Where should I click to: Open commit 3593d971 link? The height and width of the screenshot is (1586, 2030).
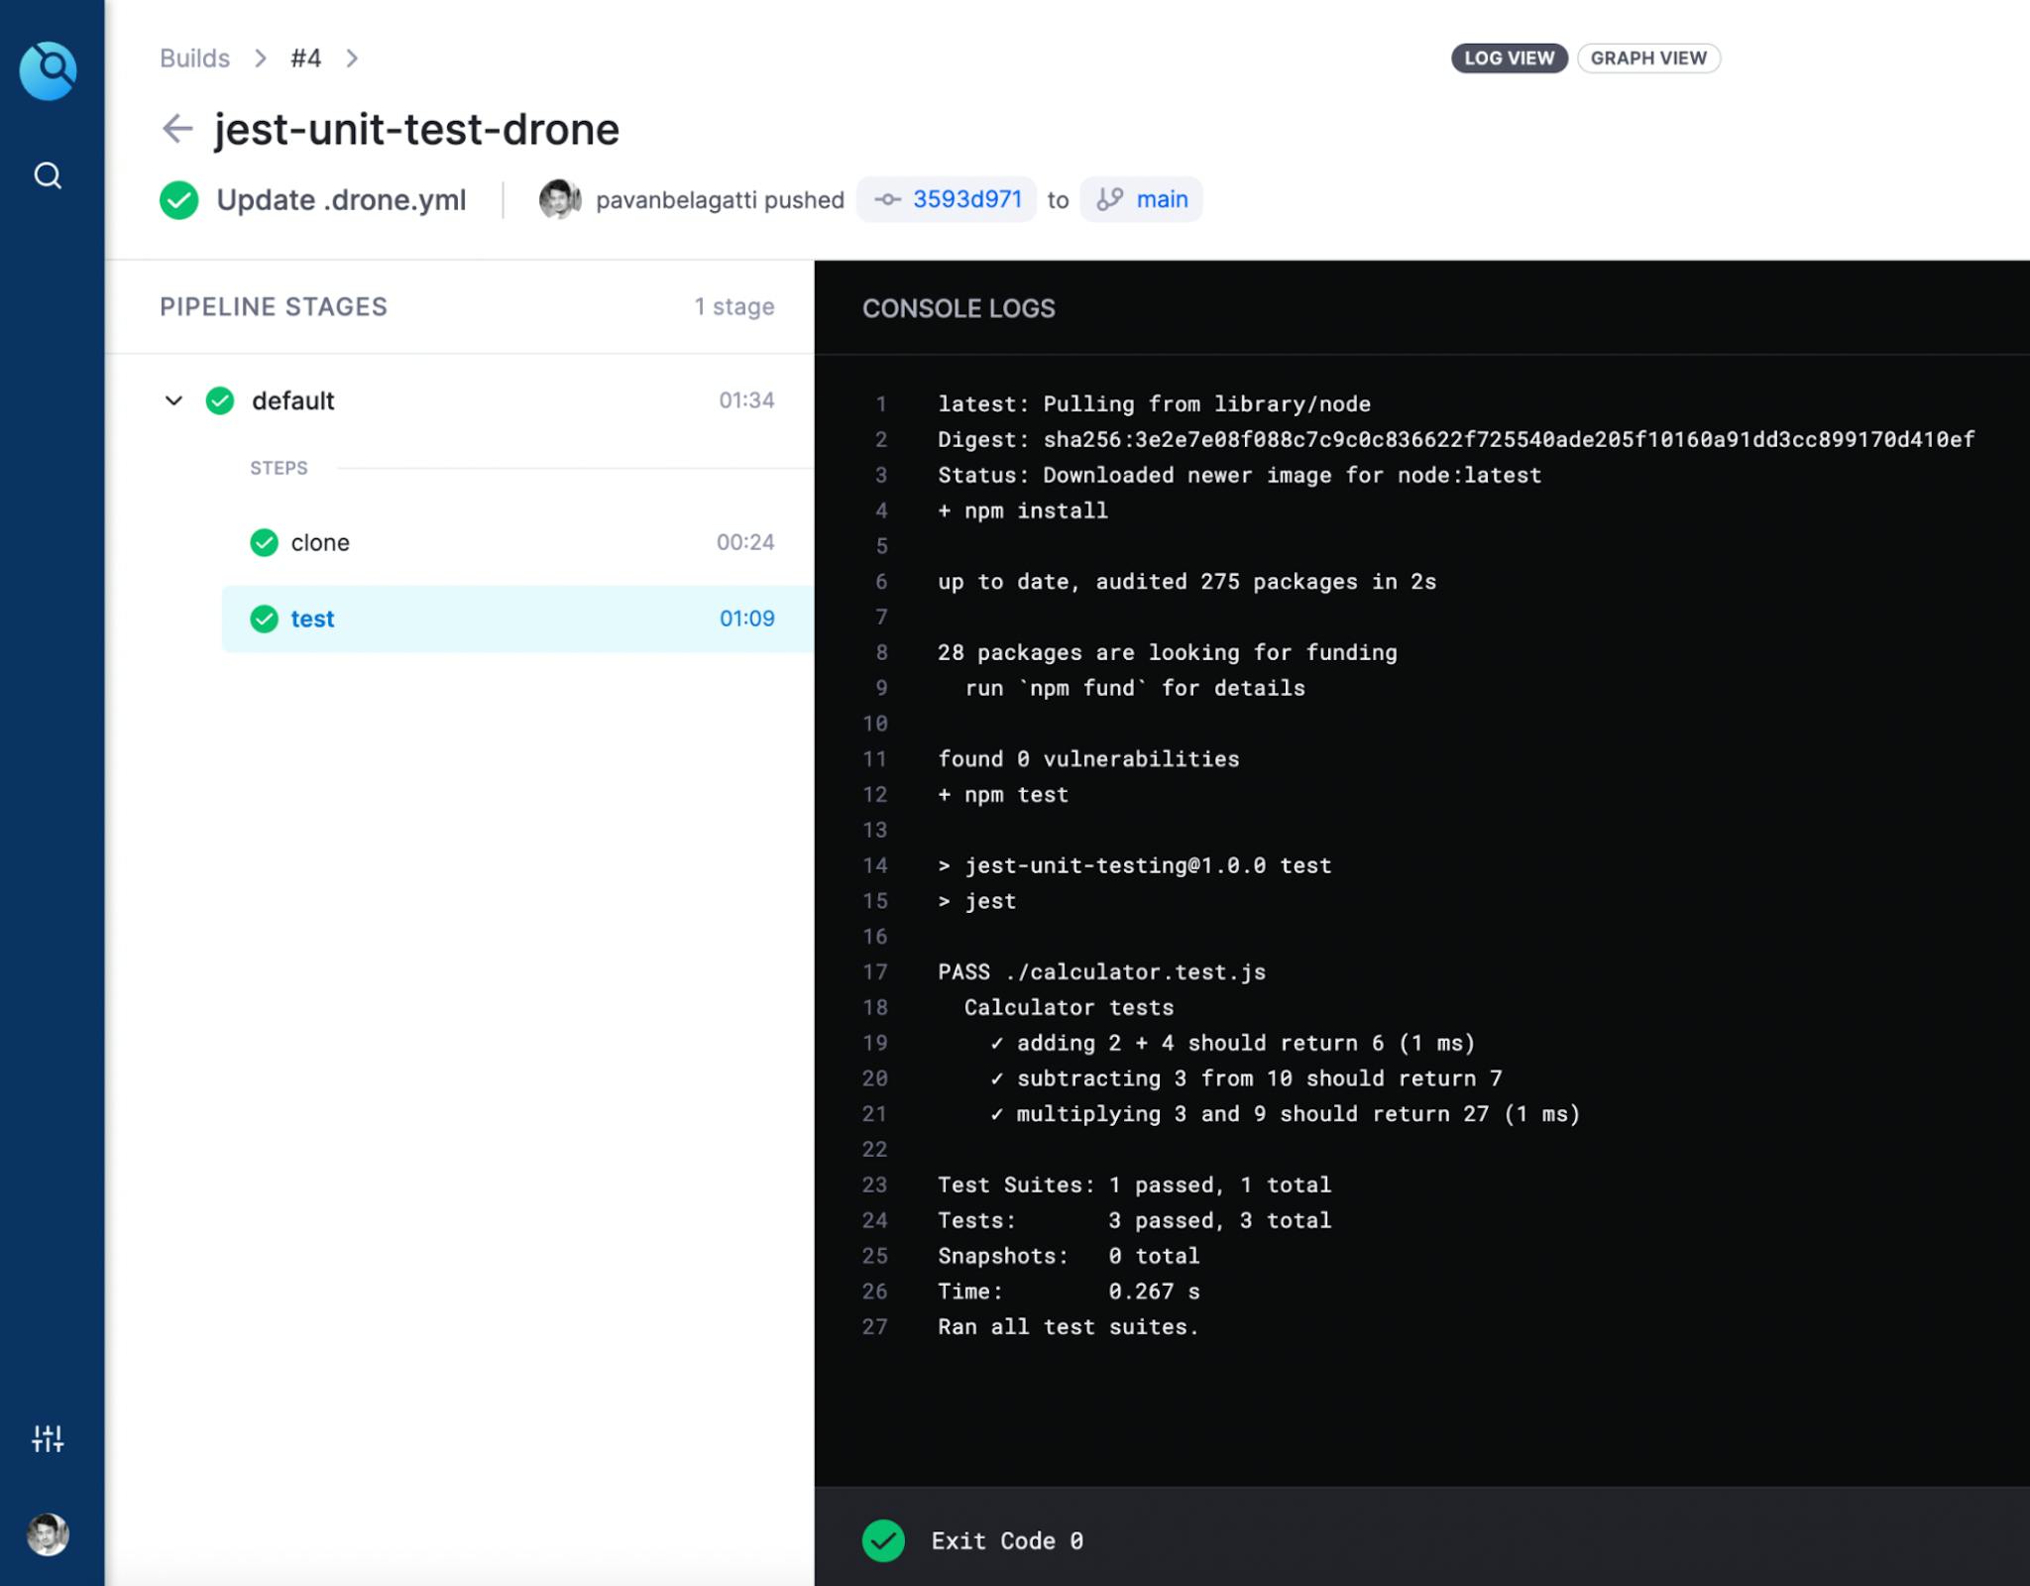coord(966,199)
